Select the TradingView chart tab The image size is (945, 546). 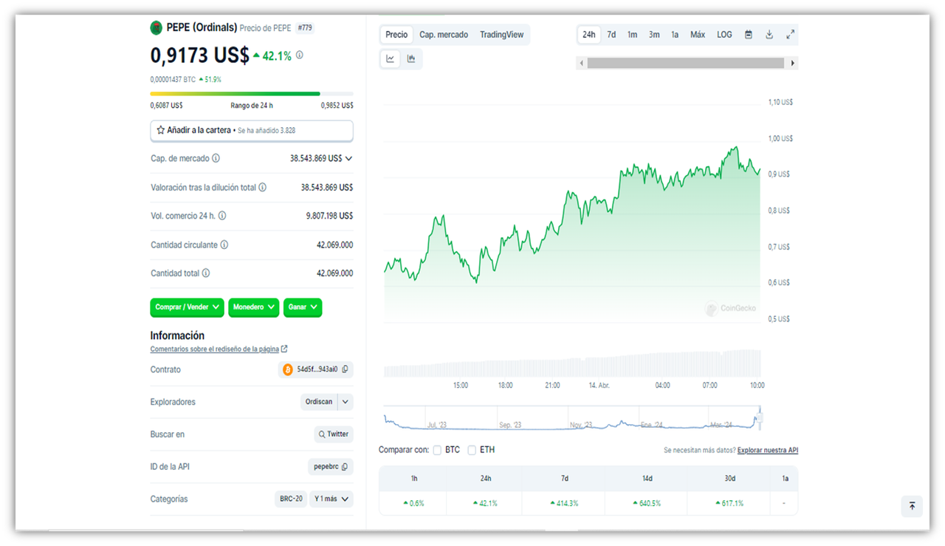click(x=501, y=35)
